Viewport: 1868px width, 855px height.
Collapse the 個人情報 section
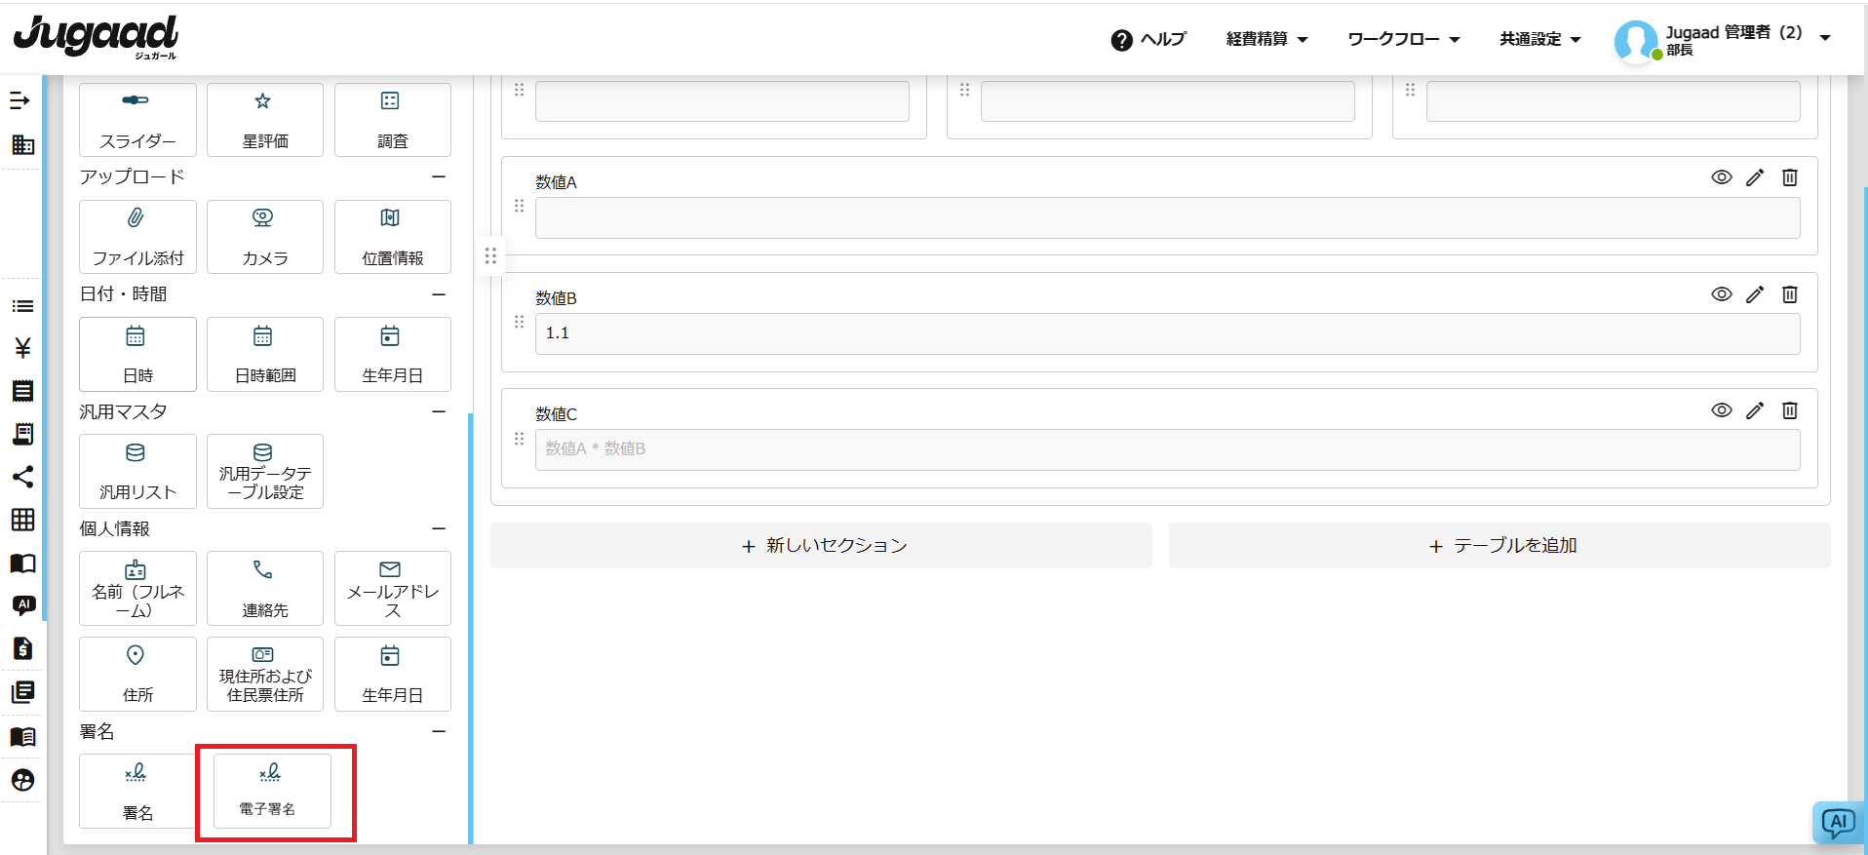[439, 528]
